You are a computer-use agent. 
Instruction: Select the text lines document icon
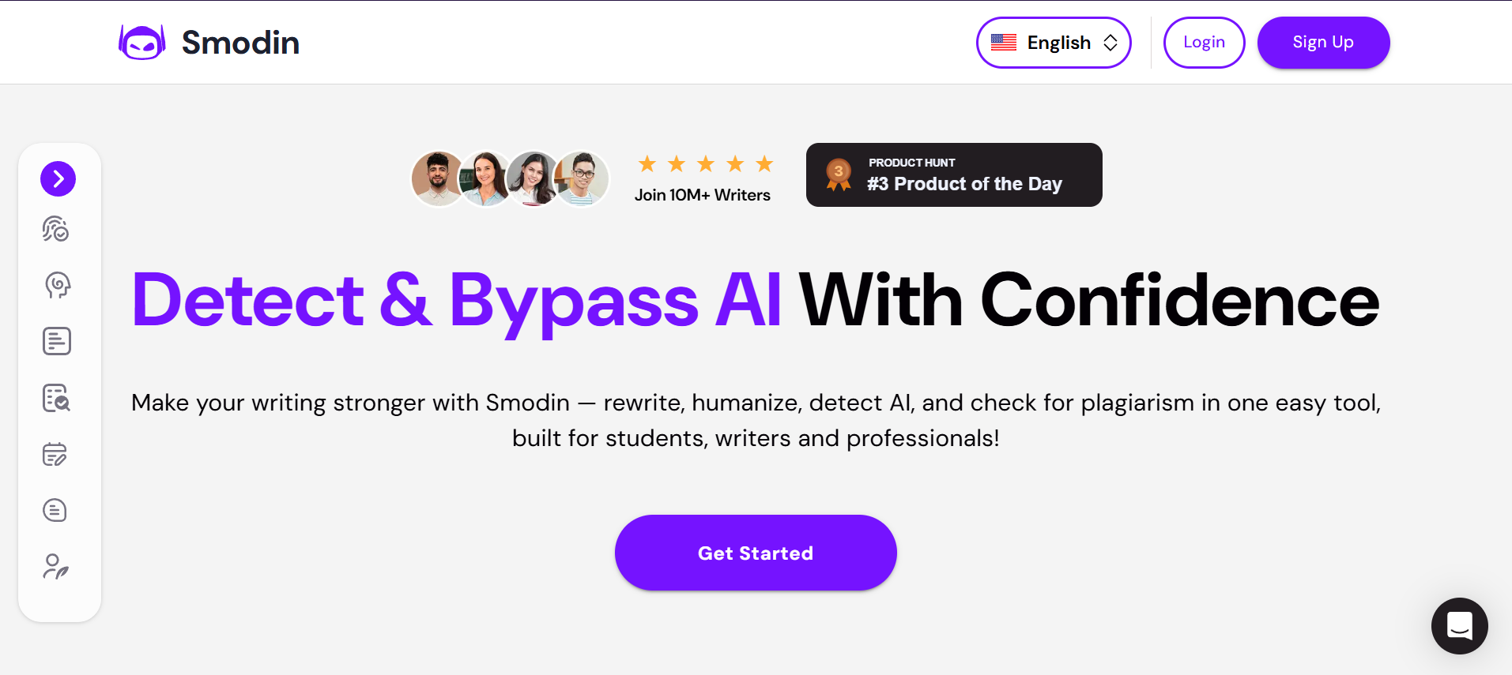(57, 341)
